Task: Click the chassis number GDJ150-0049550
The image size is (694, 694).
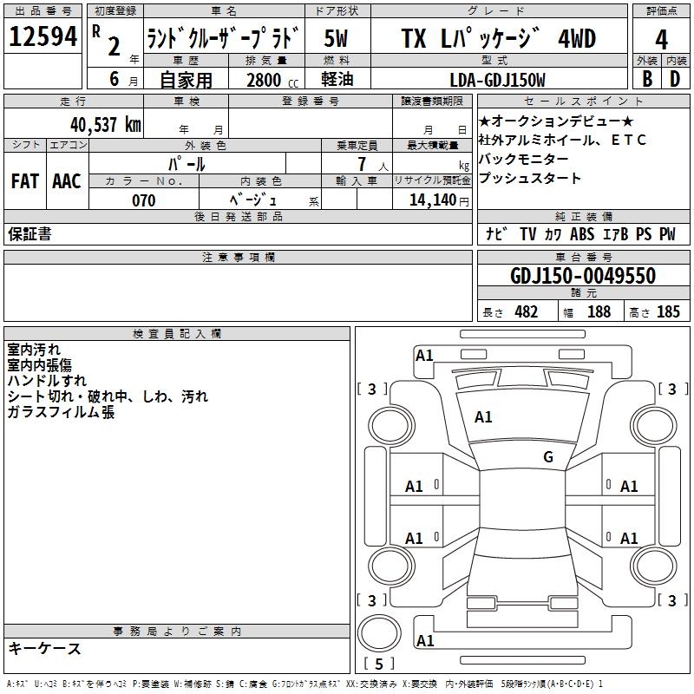Action: (582, 276)
